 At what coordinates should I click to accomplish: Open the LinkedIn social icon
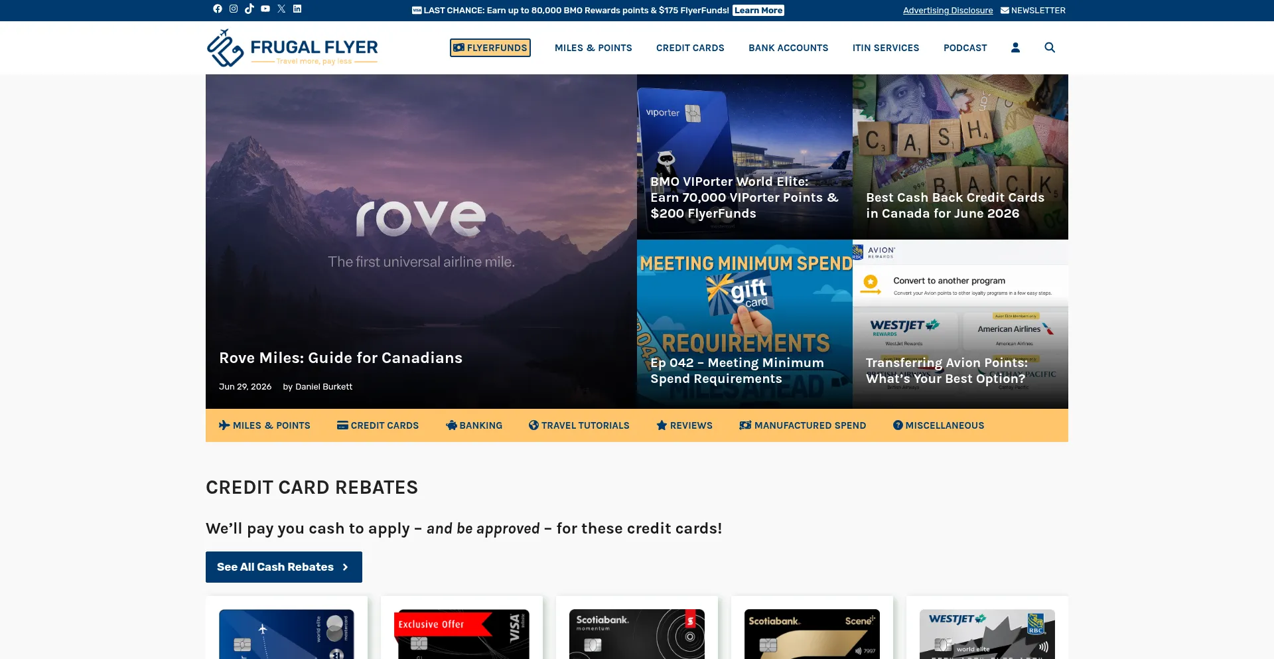click(x=297, y=9)
